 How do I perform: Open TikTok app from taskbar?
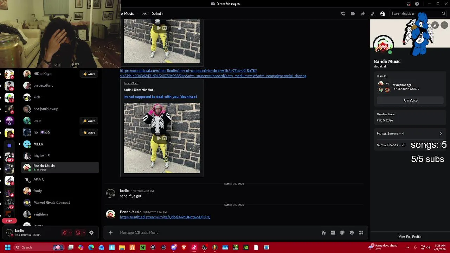point(194,247)
